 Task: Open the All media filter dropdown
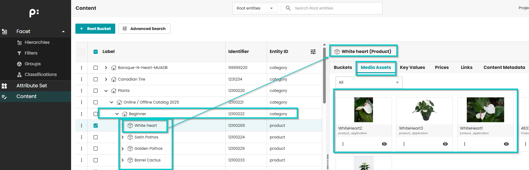(x=369, y=82)
